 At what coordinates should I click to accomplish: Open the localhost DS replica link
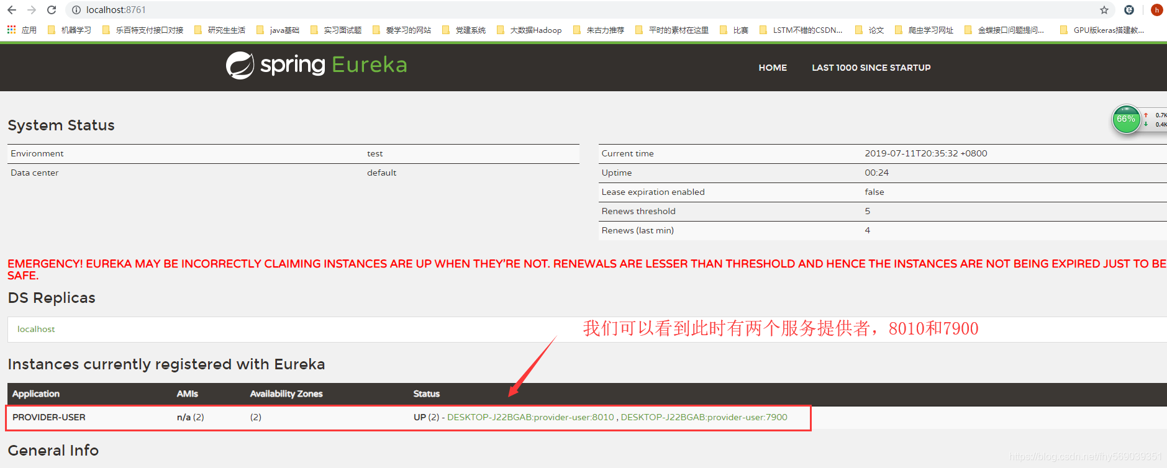pyautogui.click(x=36, y=329)
